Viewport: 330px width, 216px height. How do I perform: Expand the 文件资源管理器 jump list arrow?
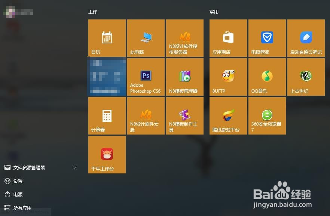(x=75, y=167)
